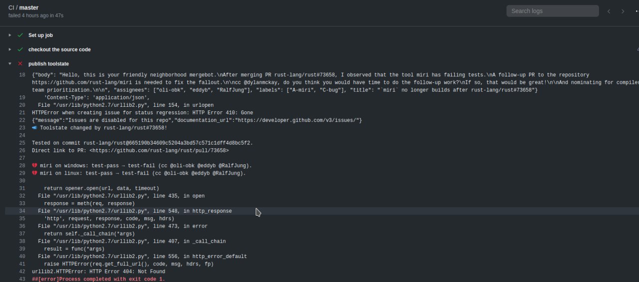
Task: Go to the previous search result arrow
Action: point(609,11)
